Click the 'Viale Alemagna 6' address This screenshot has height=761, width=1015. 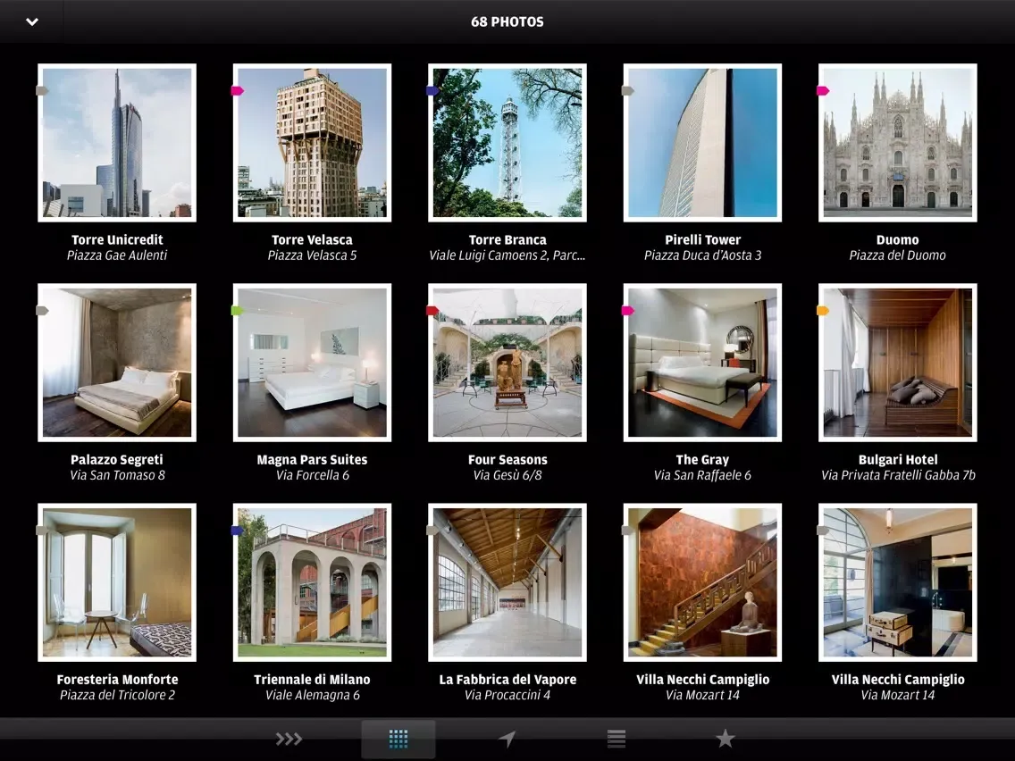(312, 696)
